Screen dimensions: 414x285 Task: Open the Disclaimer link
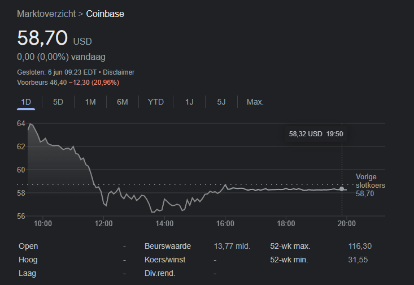[x=119, y=72]
